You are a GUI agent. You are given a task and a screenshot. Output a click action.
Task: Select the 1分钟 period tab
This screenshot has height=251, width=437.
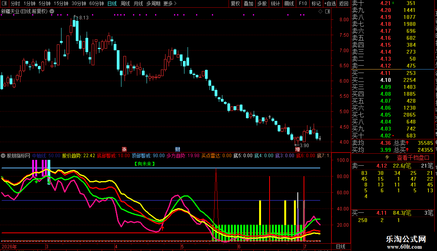click(29, 3)
